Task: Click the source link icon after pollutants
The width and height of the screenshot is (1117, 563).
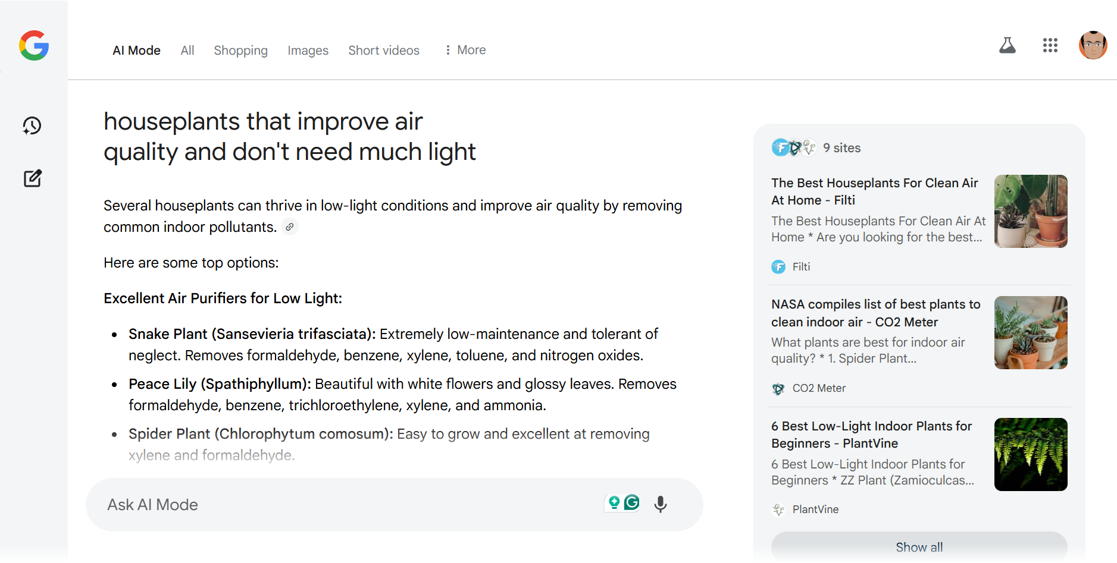Action: click(290, 227)
